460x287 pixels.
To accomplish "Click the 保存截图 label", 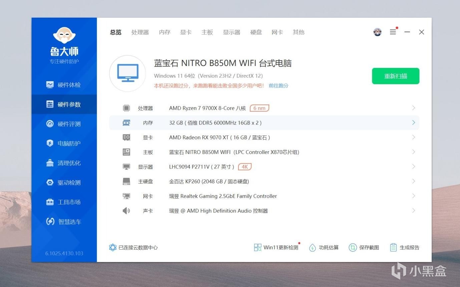I will click(369, 247).
